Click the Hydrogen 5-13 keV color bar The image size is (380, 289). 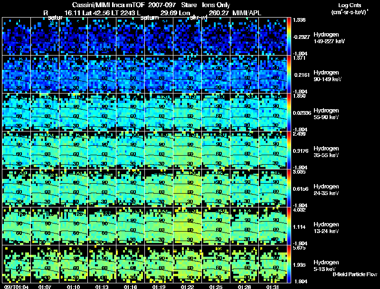point(289,264)
